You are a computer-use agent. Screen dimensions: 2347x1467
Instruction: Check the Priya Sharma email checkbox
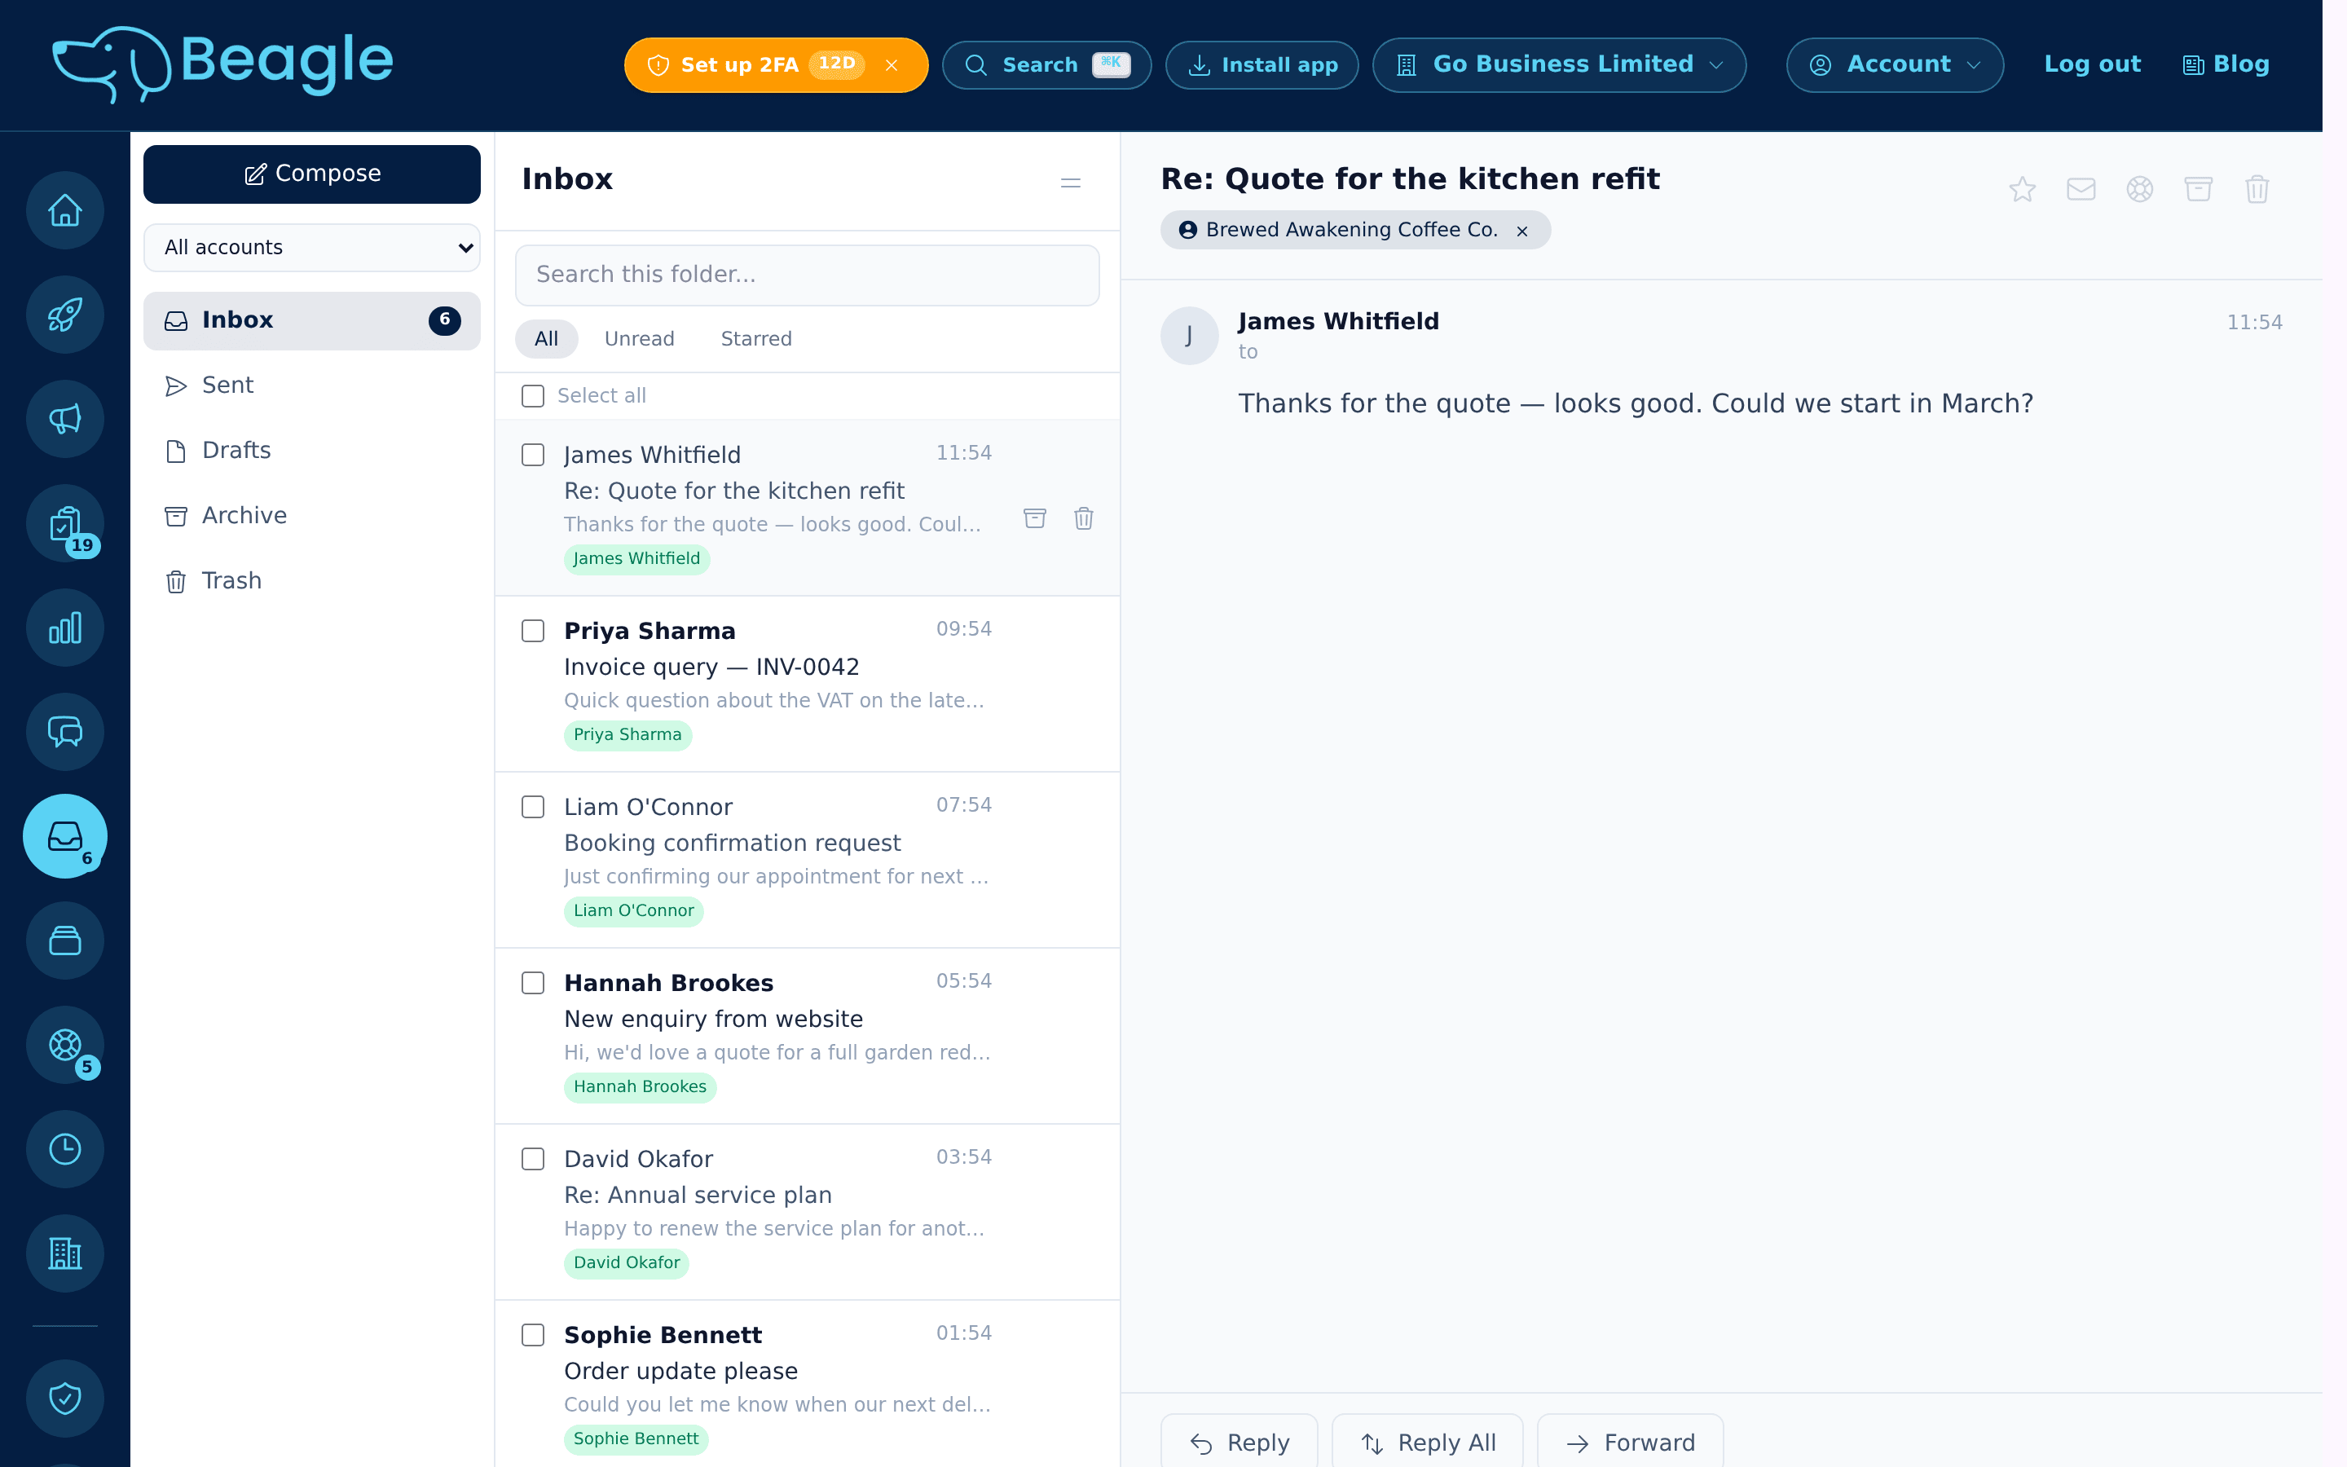click(532, 631)
